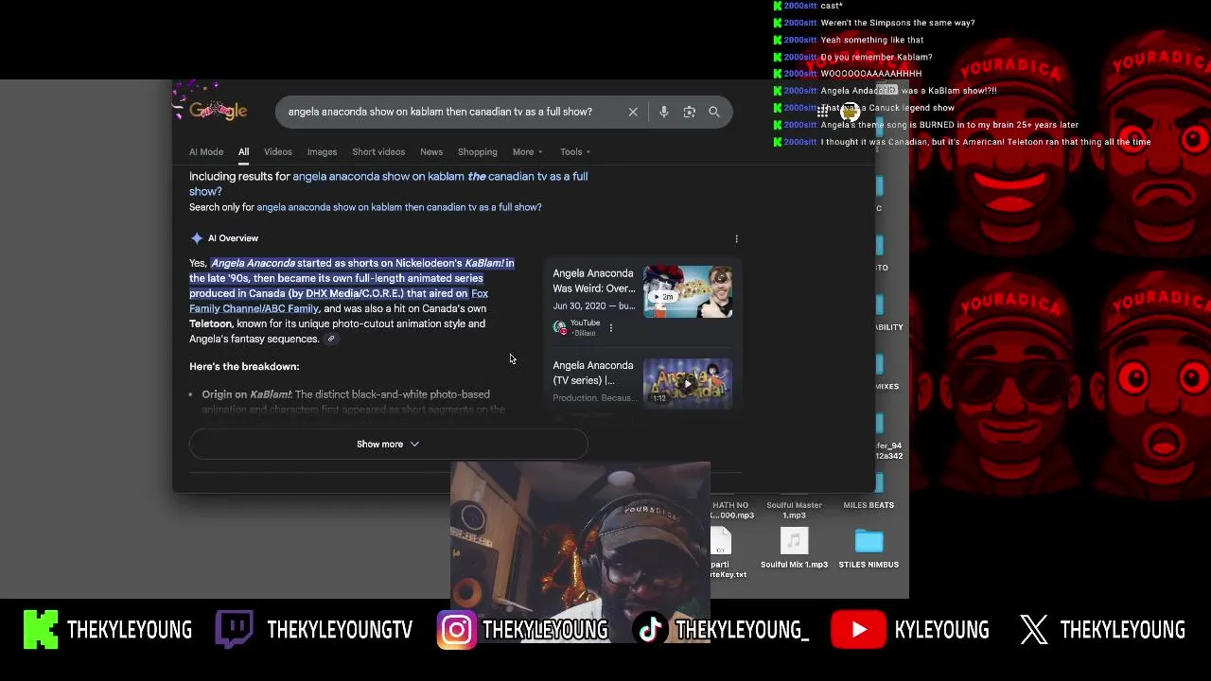Click 'Here's the breakdown:' text
This screenshot has height=681, width=1211.
[244, 366]
